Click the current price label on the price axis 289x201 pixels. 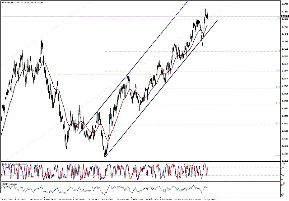coord(282,16)
